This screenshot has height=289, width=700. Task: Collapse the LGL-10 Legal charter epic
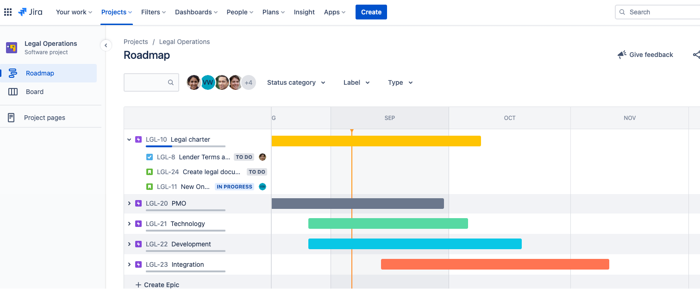[129, 139]
